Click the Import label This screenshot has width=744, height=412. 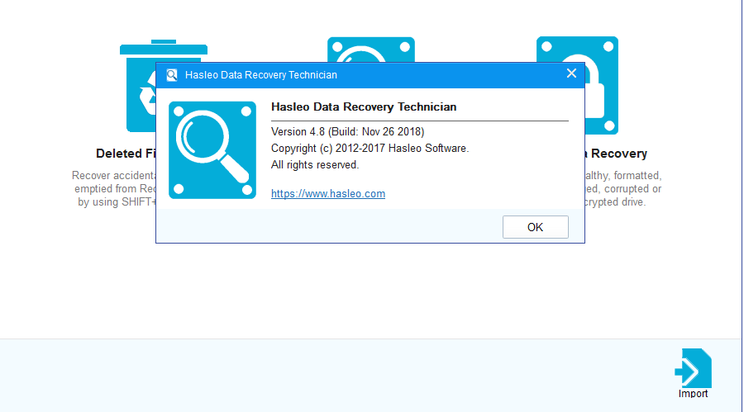[693, 394]
